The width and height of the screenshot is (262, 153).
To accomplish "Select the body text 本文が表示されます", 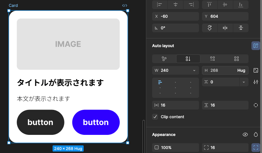I will point(43,99).
